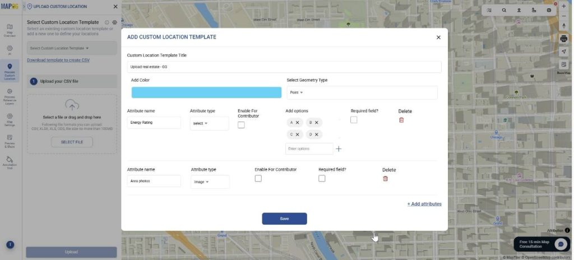Viewport: 574px width, 260px height.
Task: Click the map legend icon in the top toolbar
Action: [x=489, y=10]
